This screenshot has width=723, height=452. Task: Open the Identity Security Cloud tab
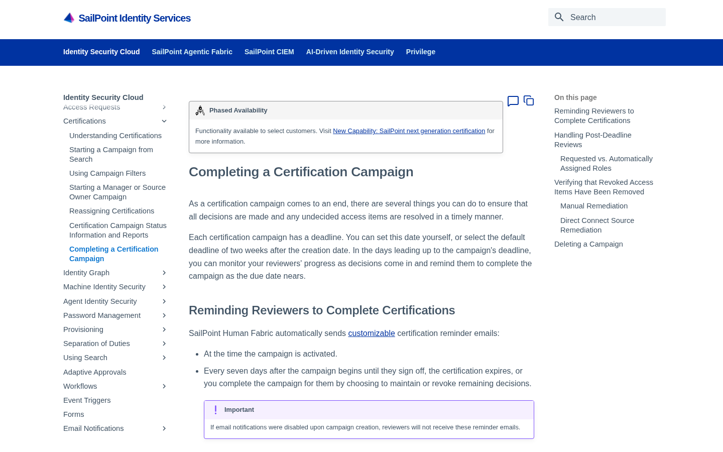click(x=101, y=52)
